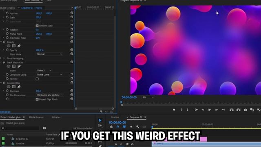Open the Fit zoom level dropdown
Screen dimensions: 261x147
[x=148, y=97]
